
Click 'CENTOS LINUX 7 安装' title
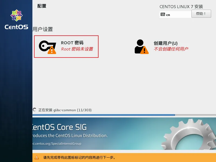point(181,6)
